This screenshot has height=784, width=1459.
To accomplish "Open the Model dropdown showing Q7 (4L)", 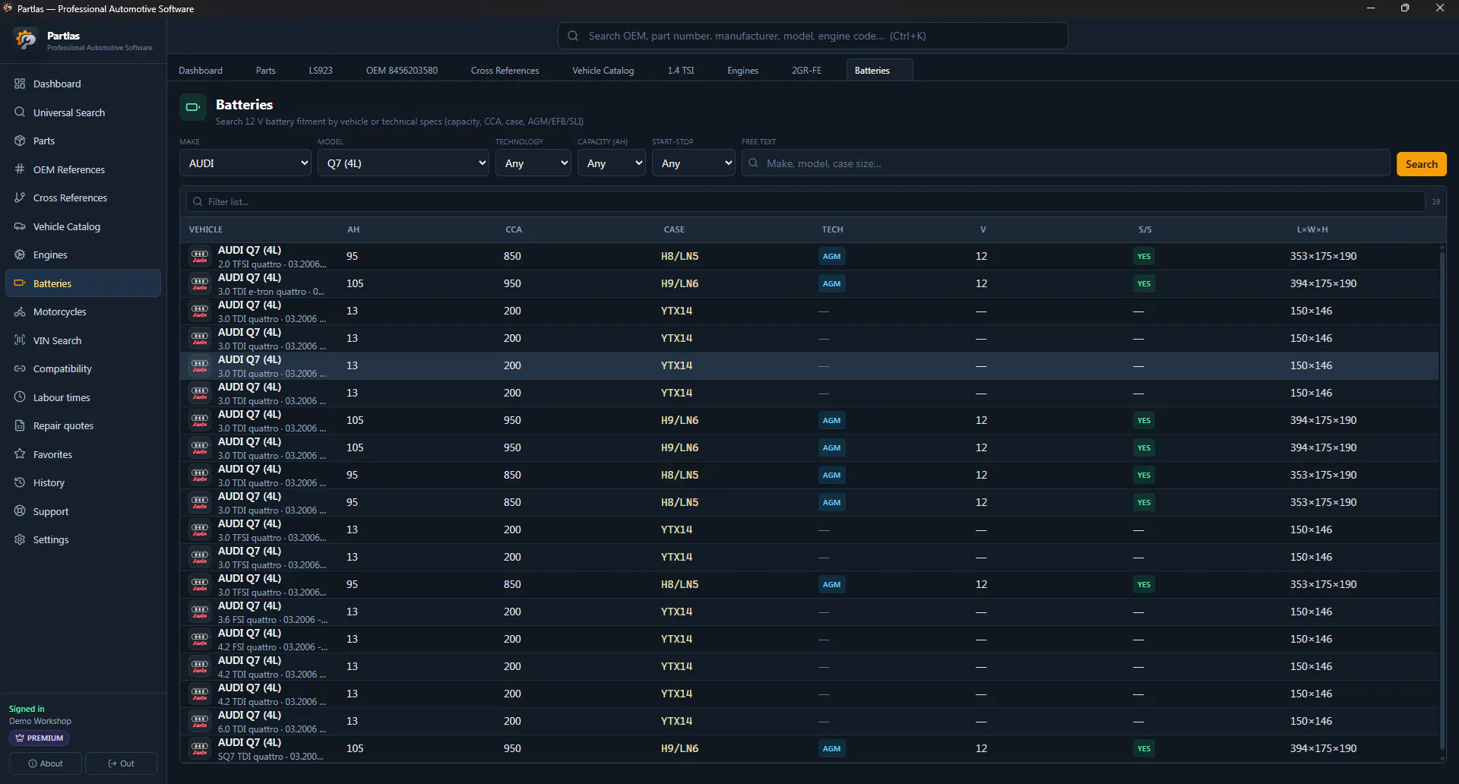I will tap(404, 163).
